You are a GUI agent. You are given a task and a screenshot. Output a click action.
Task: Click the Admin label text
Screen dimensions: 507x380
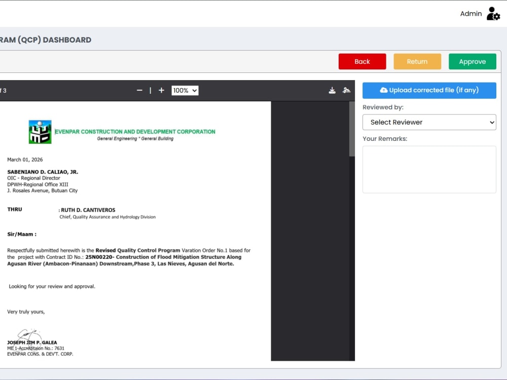471,14
